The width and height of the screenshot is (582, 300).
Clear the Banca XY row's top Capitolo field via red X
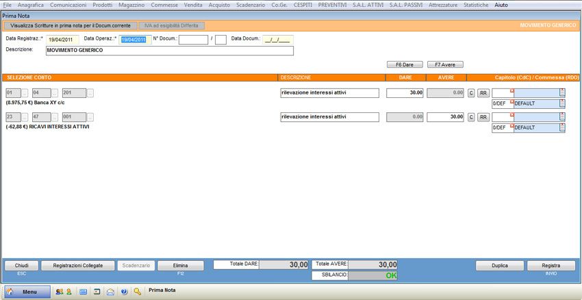[511, 90]
